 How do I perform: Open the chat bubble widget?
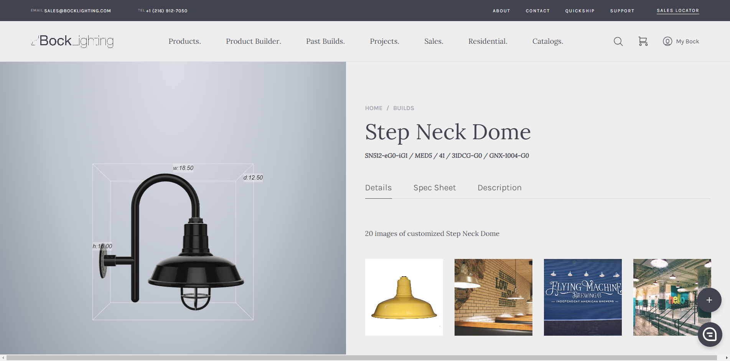click(710, 335)
